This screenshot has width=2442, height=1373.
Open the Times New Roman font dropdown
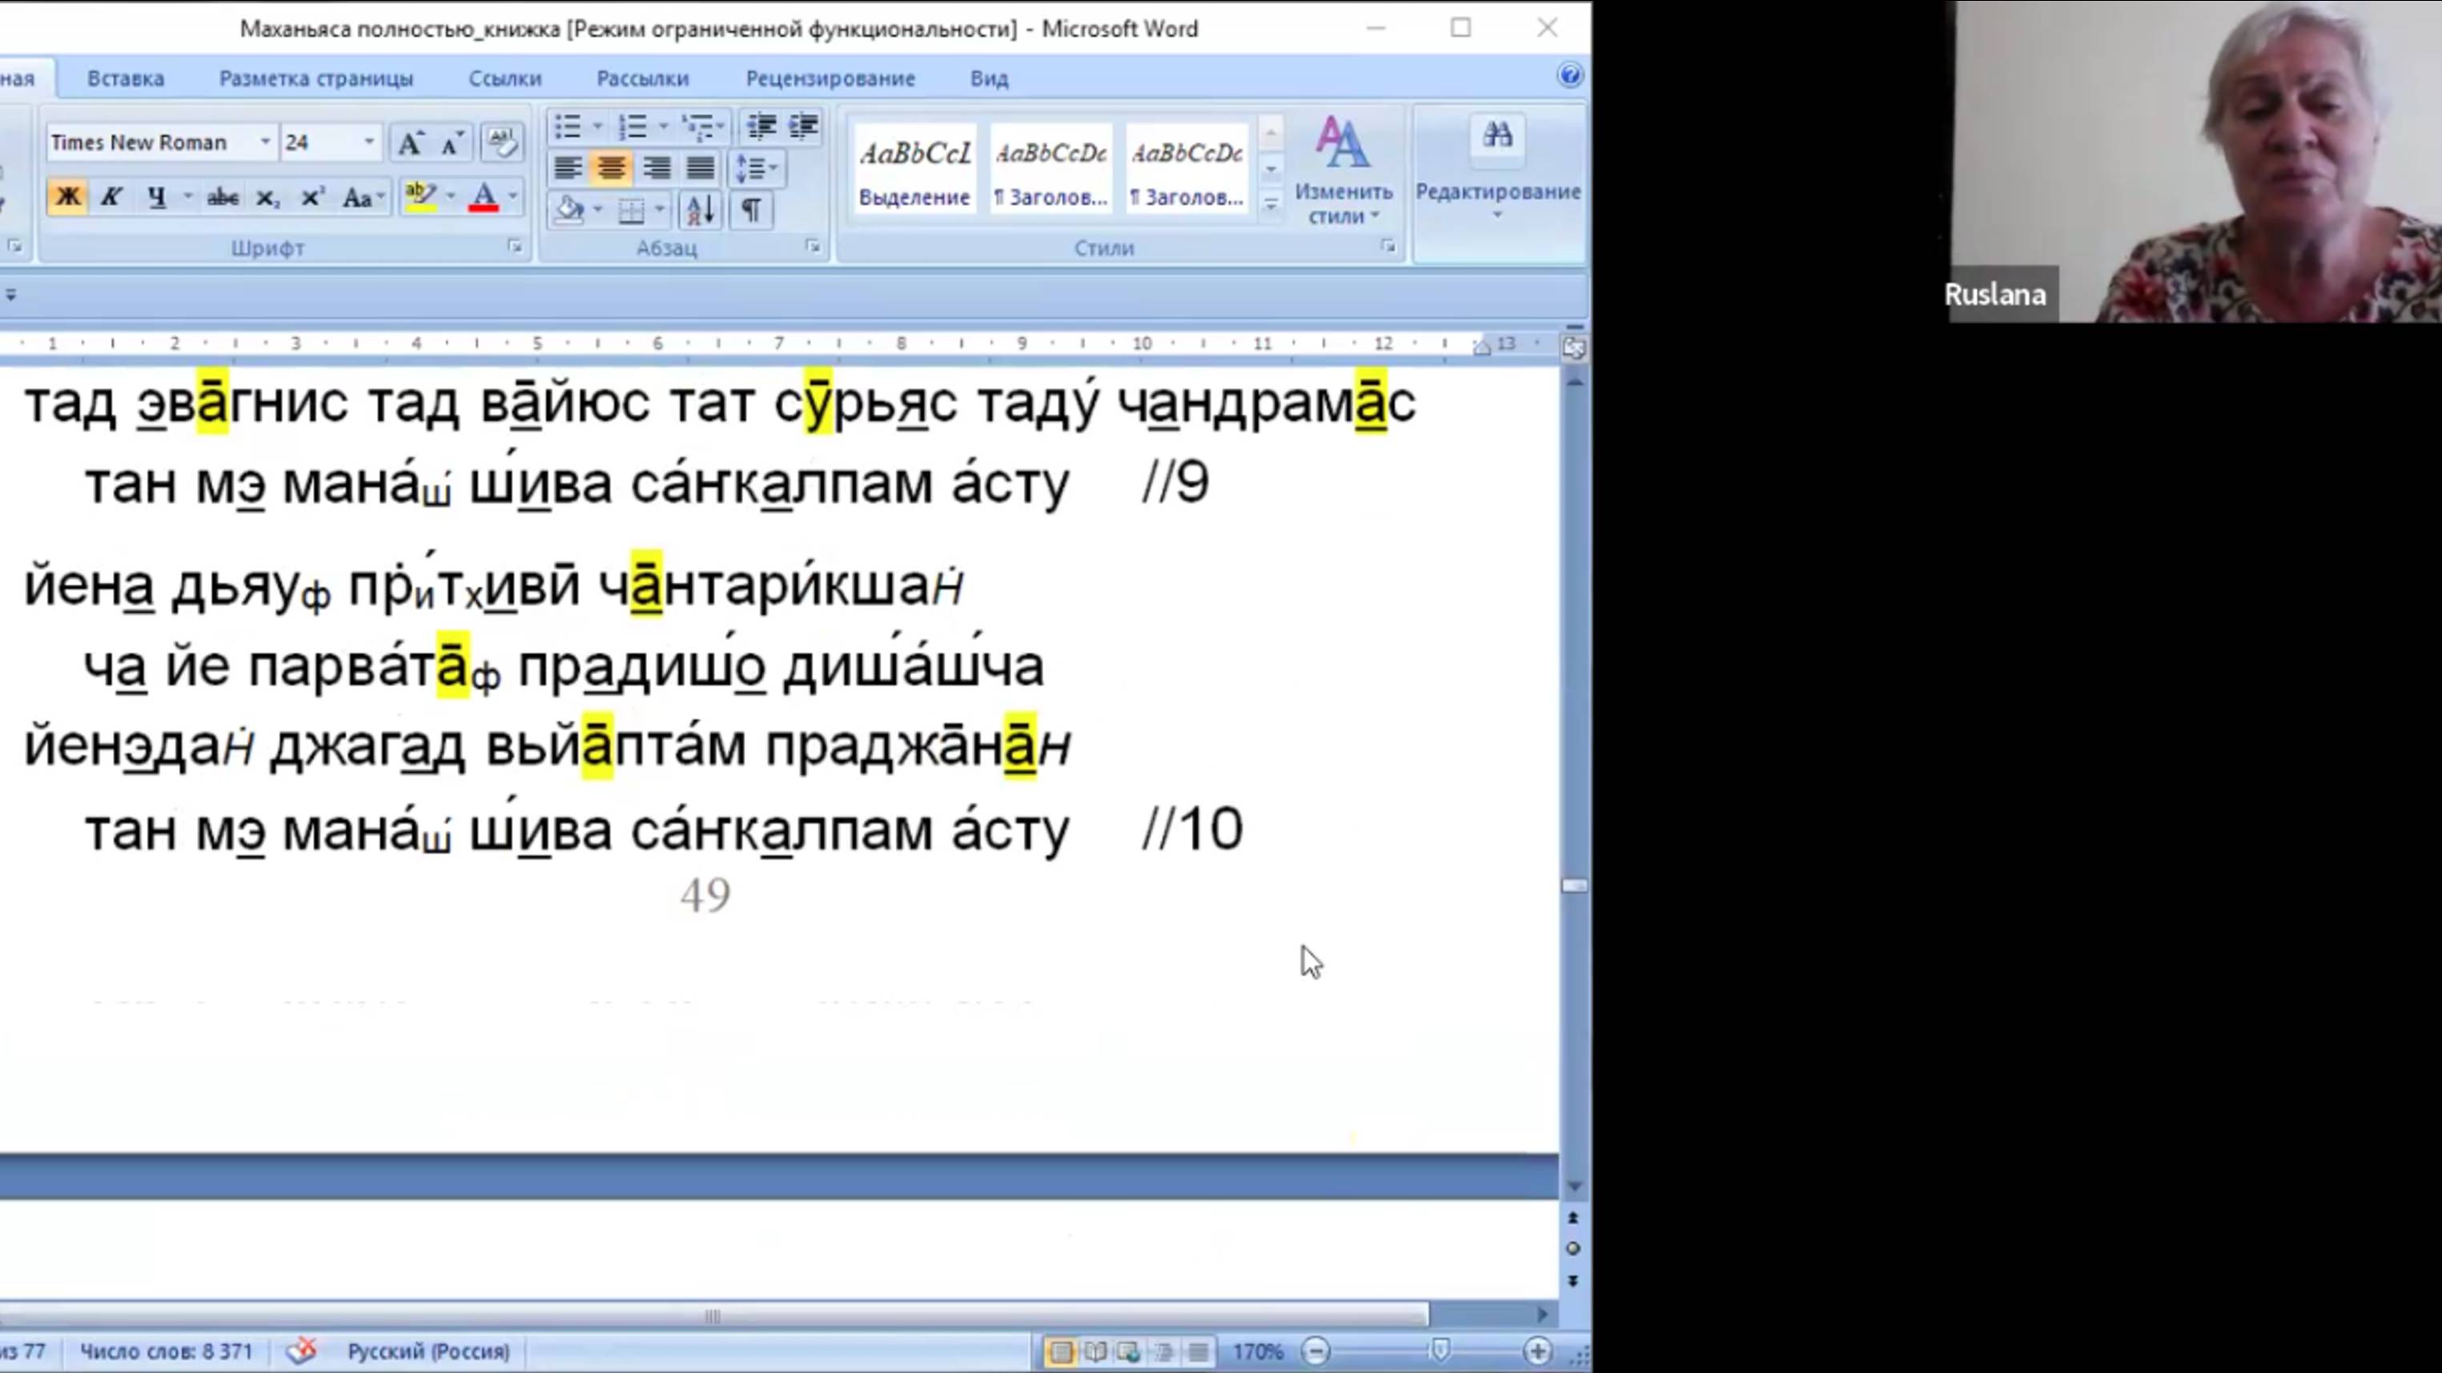[266, 143]
